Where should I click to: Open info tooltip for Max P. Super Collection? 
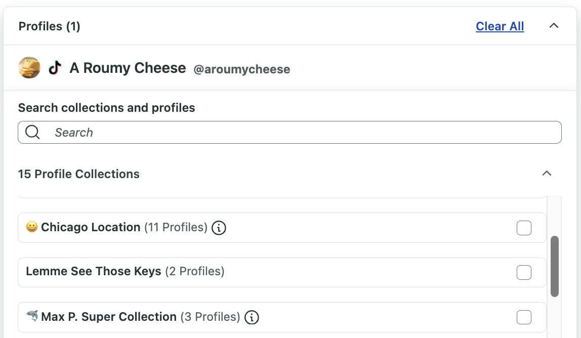(x=252, y=317)
